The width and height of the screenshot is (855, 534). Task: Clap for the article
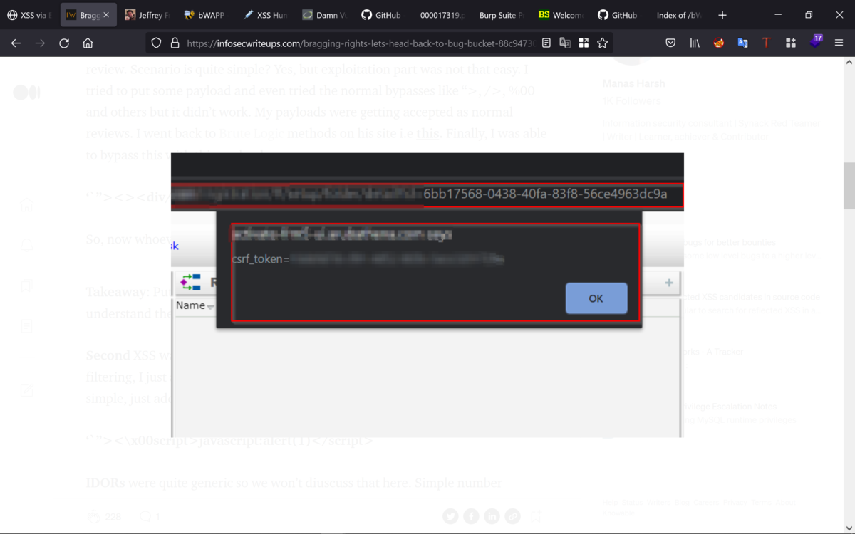tap(93, 516)
